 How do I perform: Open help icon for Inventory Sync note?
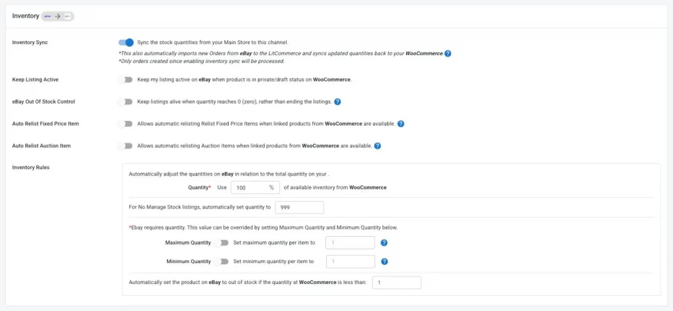tap(448, 54)
